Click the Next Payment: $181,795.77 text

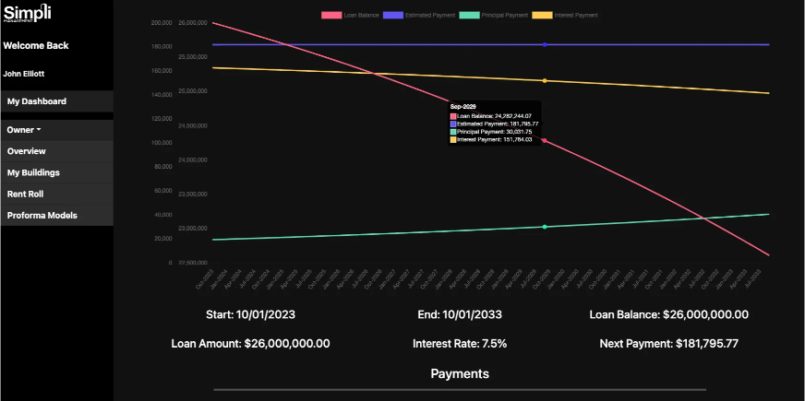669,344
